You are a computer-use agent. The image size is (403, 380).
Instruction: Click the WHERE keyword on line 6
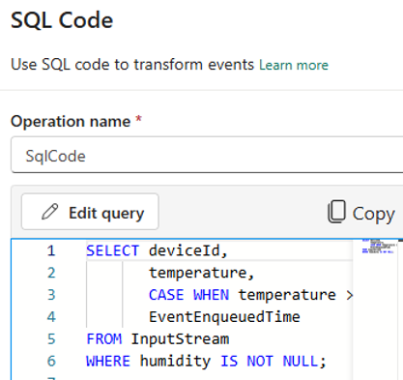coord(108,361)
